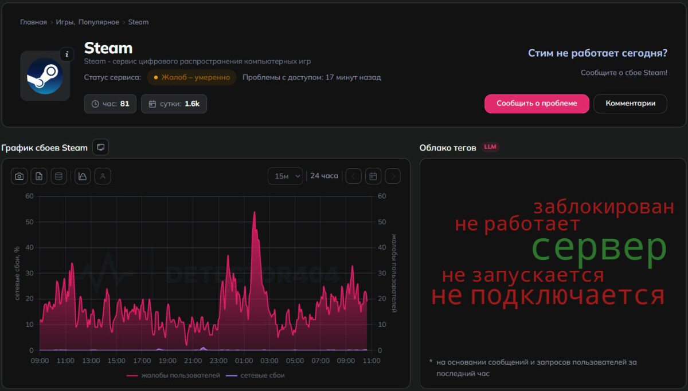Open Популярное breadcrumb link
The image size is (688, 391).
point(99,22)
